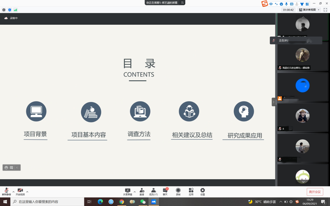Expand audio options arrow beside 解除静音

click(13, 192)
